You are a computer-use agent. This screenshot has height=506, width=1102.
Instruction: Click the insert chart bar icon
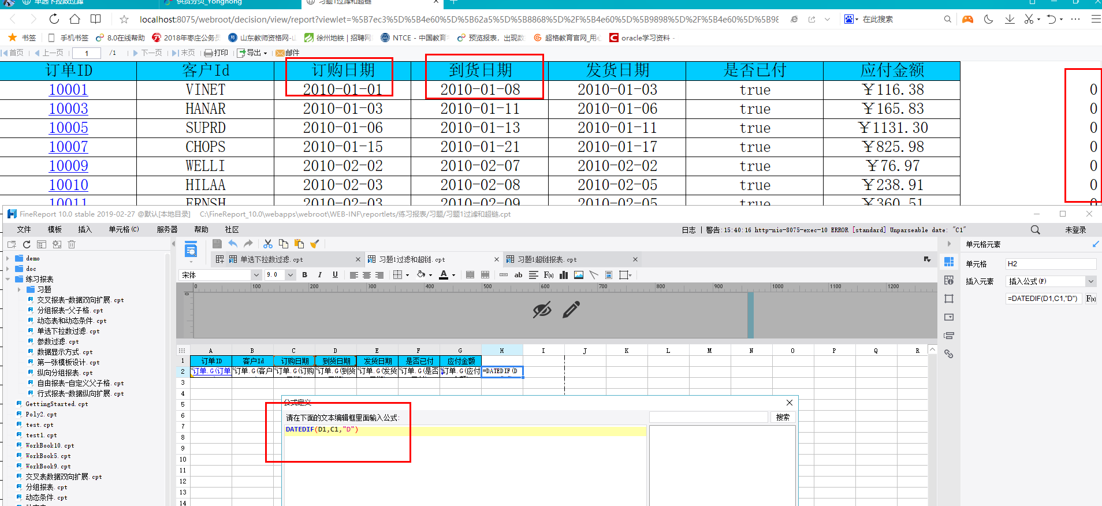click(x=564, y=275)
